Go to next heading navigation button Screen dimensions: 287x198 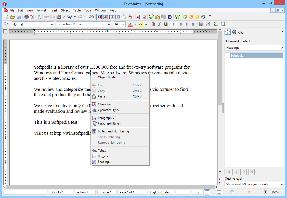243,172
